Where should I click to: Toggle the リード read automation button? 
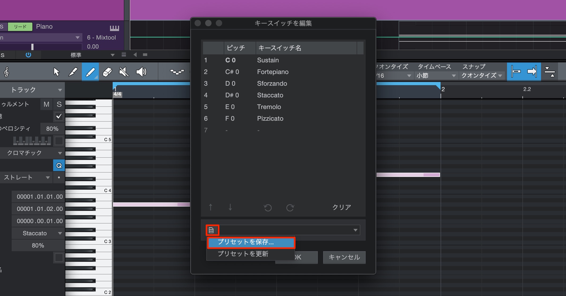[x=20, y=27]
